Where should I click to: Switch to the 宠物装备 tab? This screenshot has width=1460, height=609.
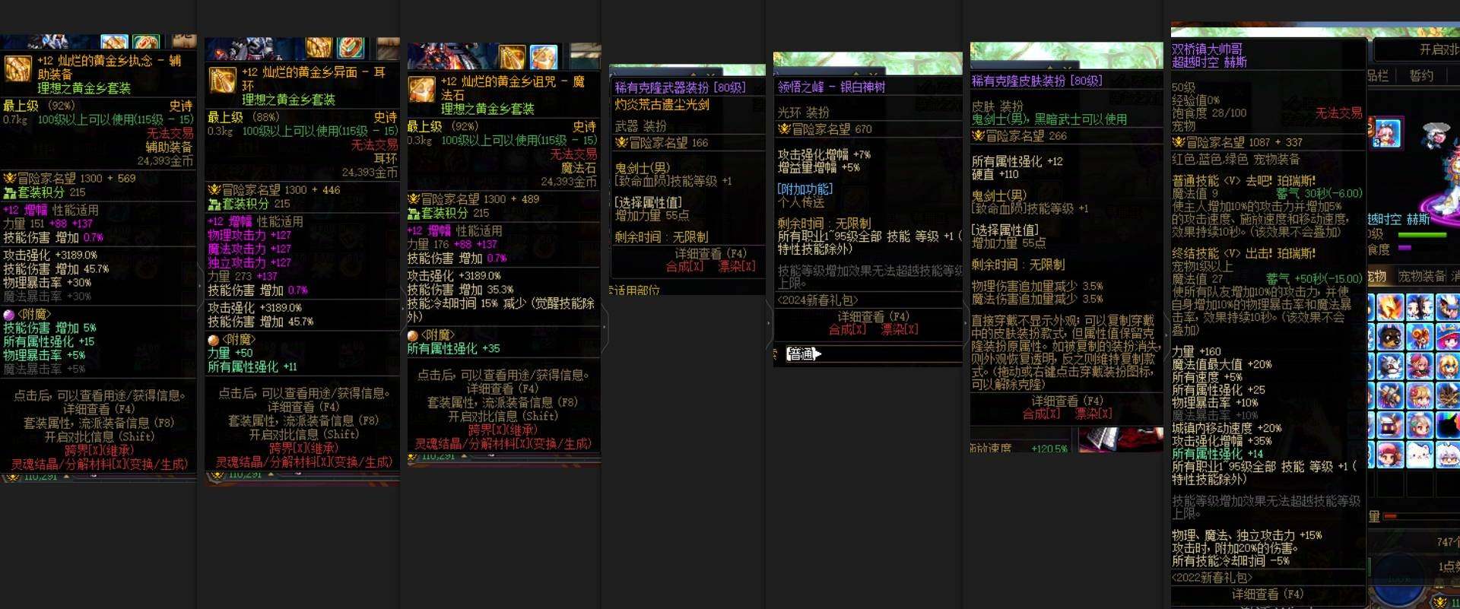[x=1422, y=276]
